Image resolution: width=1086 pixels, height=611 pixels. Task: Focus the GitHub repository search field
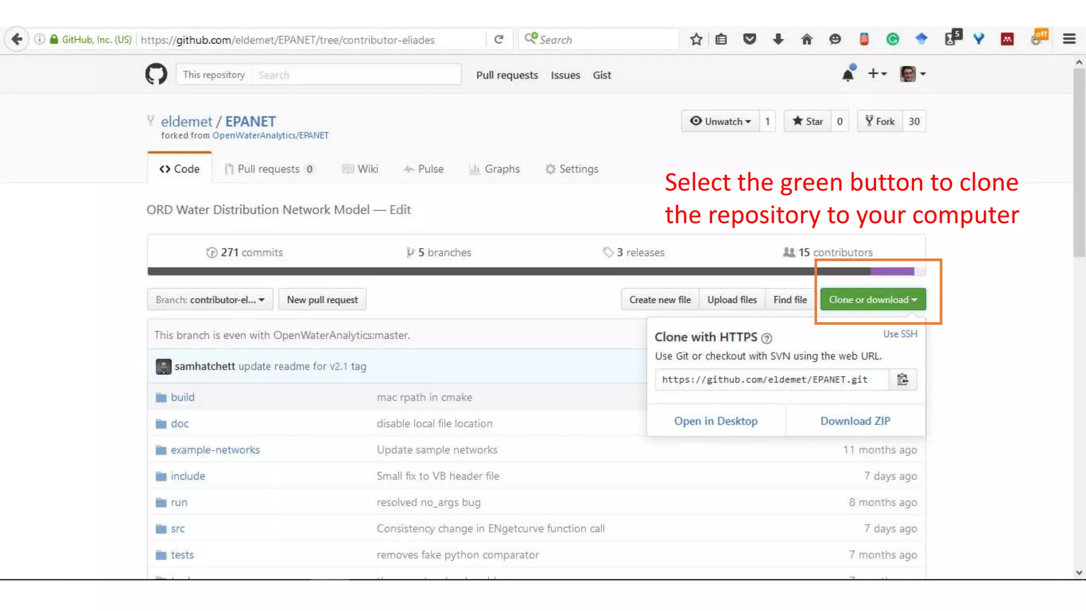(x=356, y=75)
